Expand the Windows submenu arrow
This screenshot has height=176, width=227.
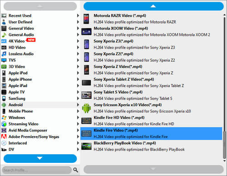[78, 117]
